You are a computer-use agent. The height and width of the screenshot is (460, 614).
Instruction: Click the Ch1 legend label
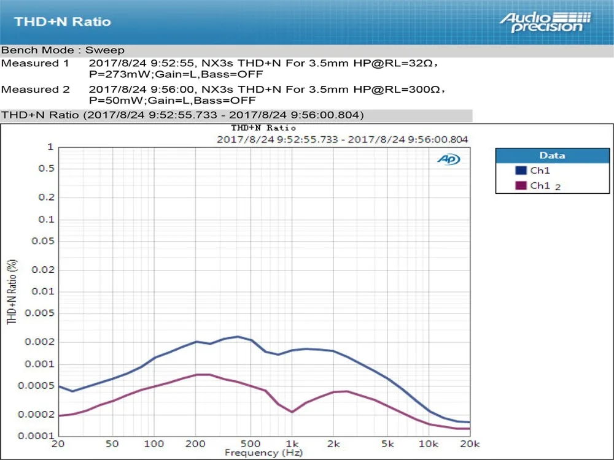(540, 170)
